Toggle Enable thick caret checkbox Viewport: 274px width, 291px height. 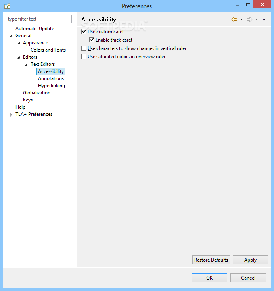click(x=92, y=40)
